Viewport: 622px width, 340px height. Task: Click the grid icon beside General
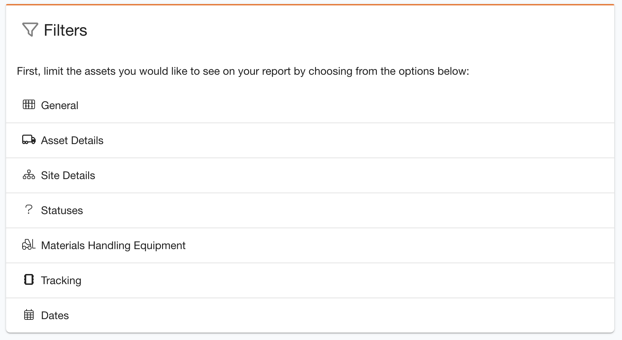(29, 105)
